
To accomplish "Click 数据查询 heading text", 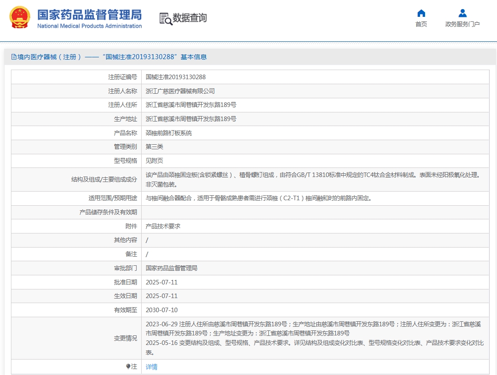I will click(x=190, y=18).
